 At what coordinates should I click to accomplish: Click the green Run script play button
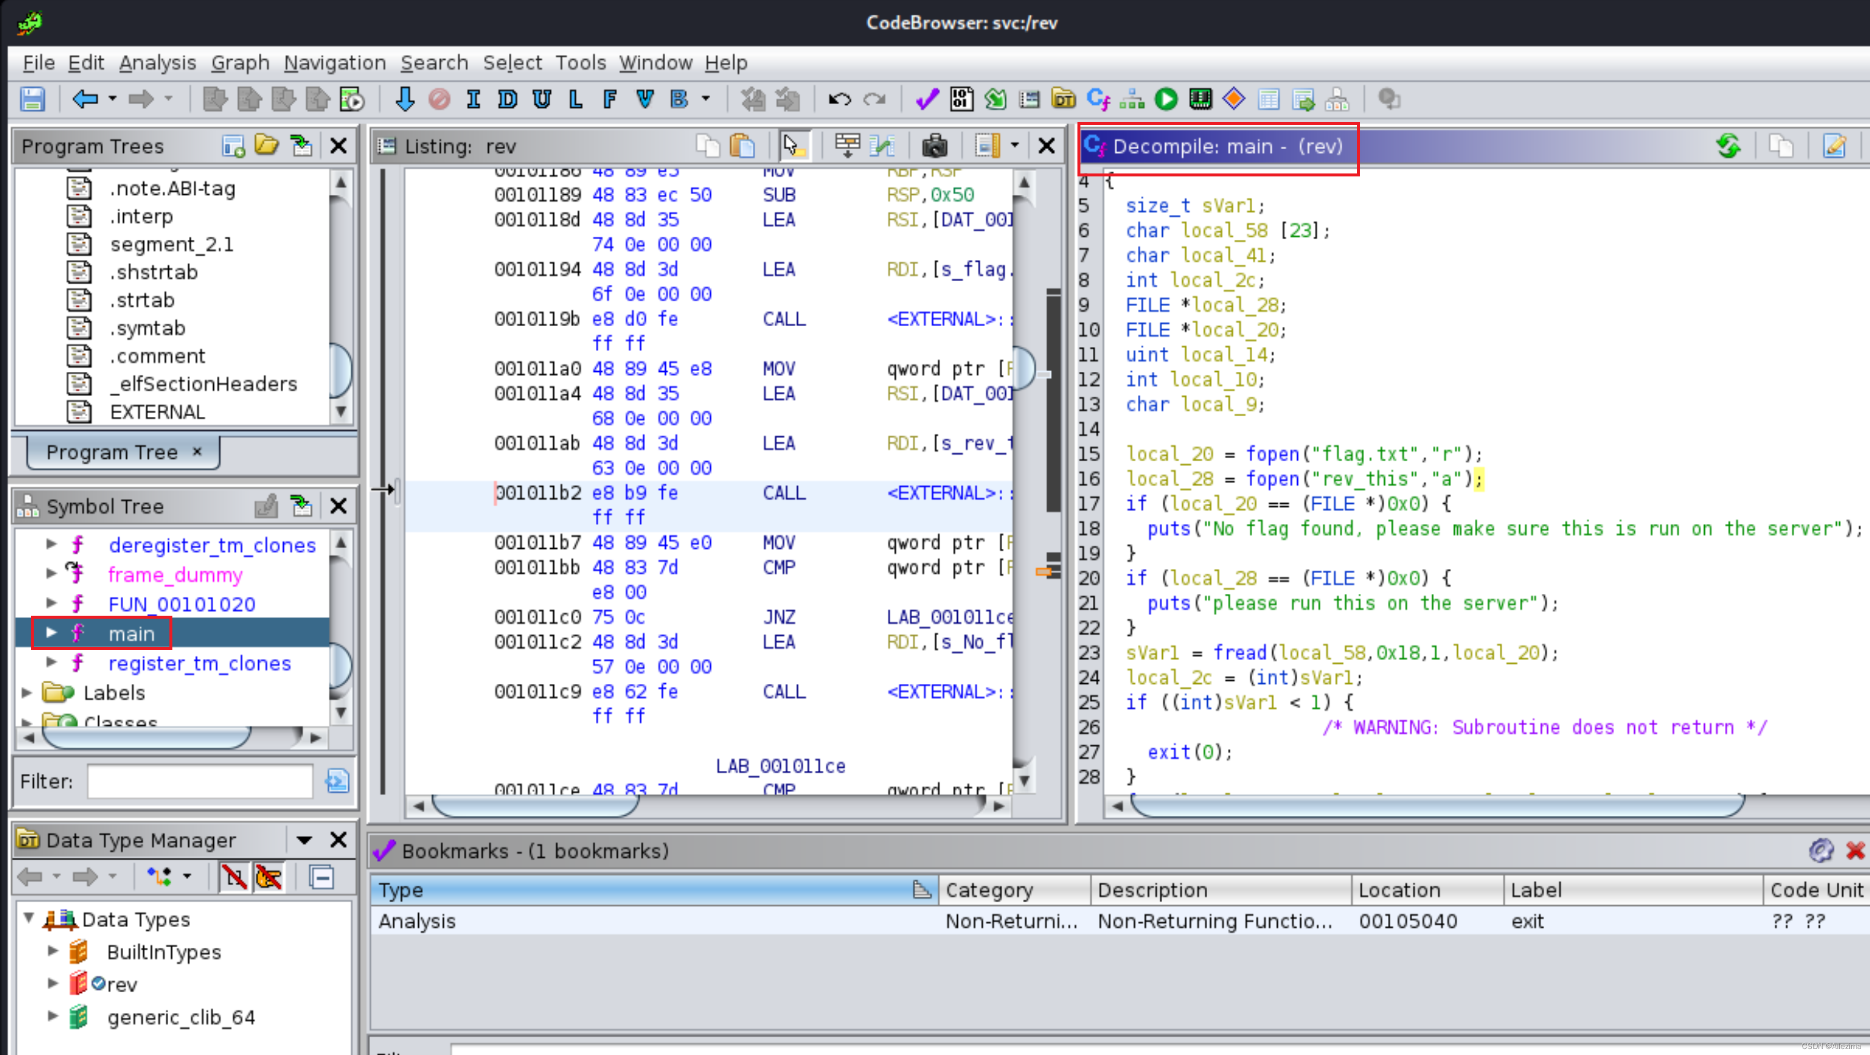1166,99
